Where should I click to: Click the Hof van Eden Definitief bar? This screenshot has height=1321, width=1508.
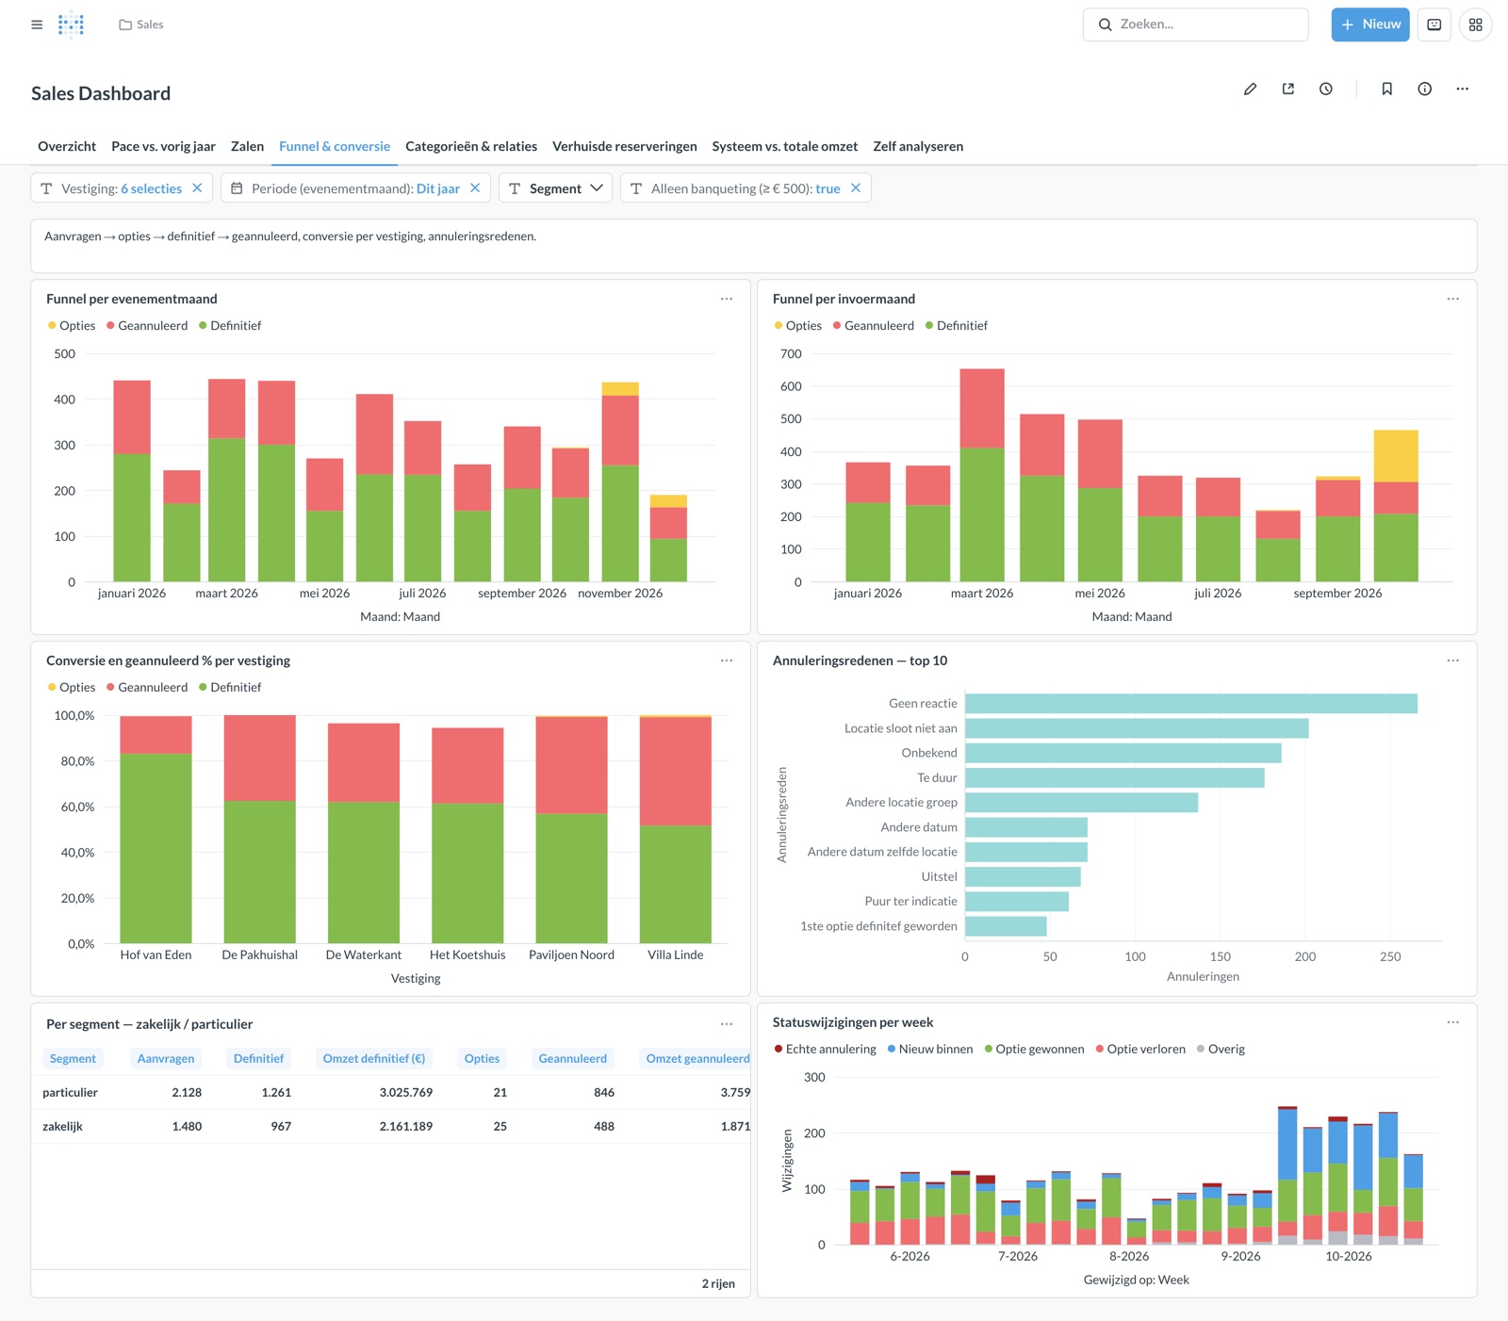(156, 848)
